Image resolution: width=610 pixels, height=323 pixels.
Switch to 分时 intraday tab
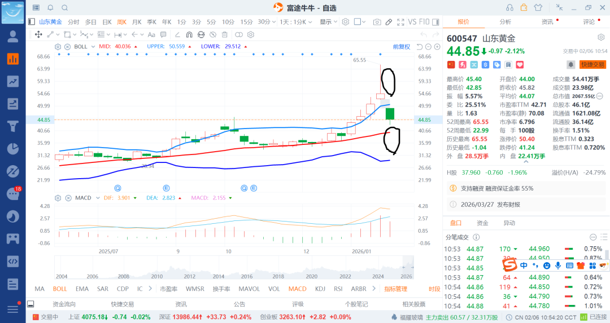[x=73, y=22]
